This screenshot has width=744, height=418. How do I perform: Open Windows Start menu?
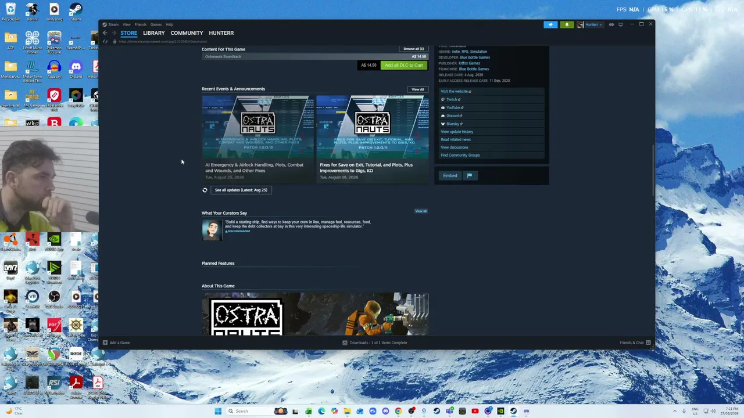218,411
